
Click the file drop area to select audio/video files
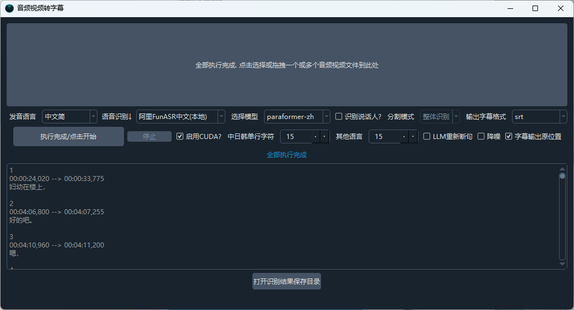click(x=287, y=65)
